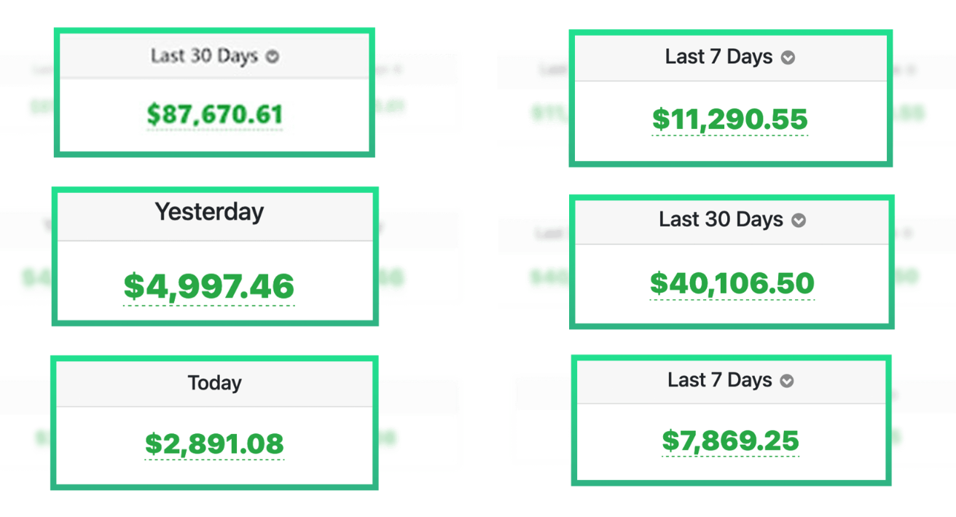Click the green frame around the Yesterday card
Viewport: 956px width, 517px height.
click(x=215, y=190)
